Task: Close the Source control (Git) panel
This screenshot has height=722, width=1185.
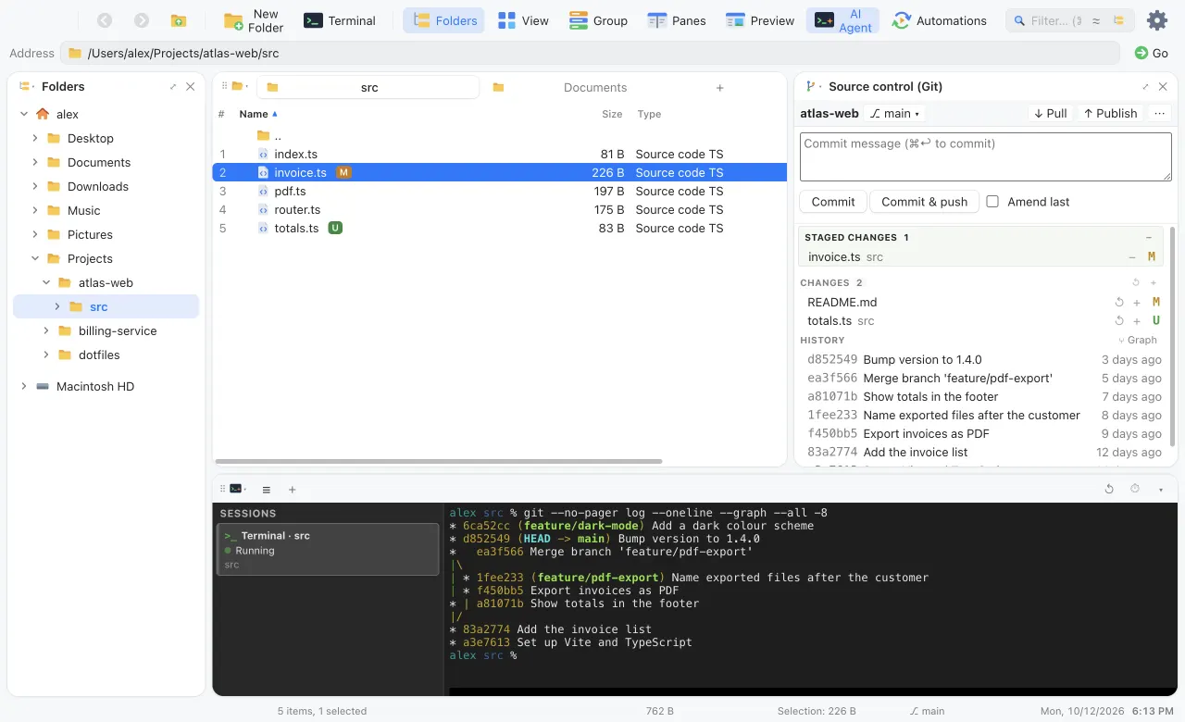Action: point(1163,86)
